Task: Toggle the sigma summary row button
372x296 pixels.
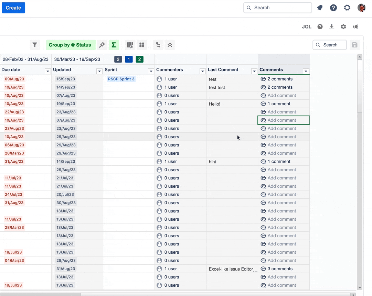Action: (x=114, y=45)
